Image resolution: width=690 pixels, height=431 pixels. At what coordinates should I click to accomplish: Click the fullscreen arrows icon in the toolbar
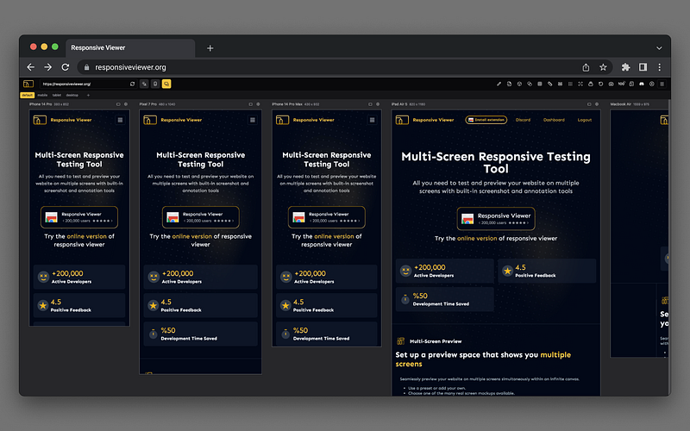point(580,84)
